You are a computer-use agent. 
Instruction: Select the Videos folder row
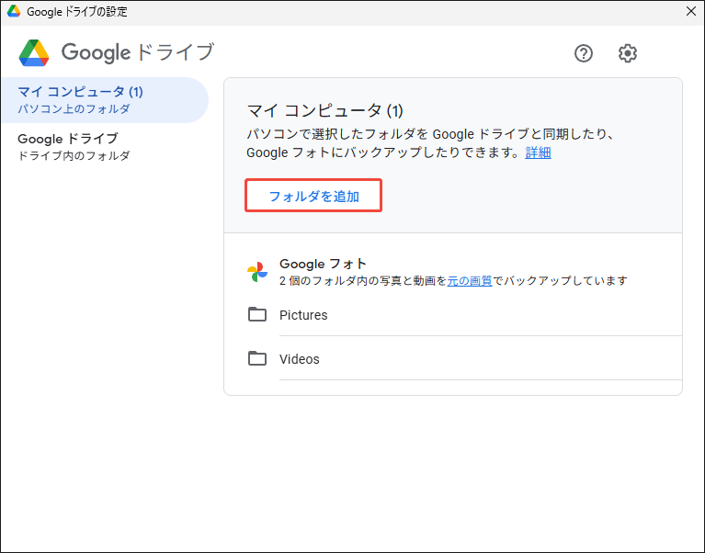[464, 358]
